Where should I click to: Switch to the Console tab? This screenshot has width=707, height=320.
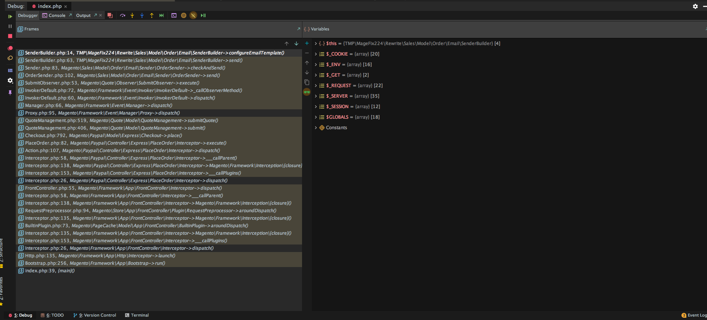[57, 15]
